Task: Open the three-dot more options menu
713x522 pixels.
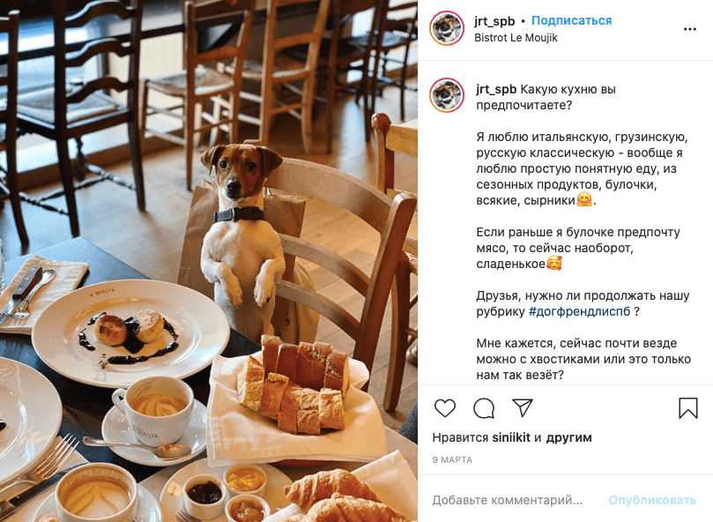Action: click(x=690, y=29)
